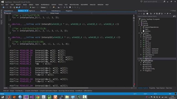The width and height of the screenshot is (177, 99).
Task: Collapse the hqxcuda project node
Action: click(x=139, y=25)
